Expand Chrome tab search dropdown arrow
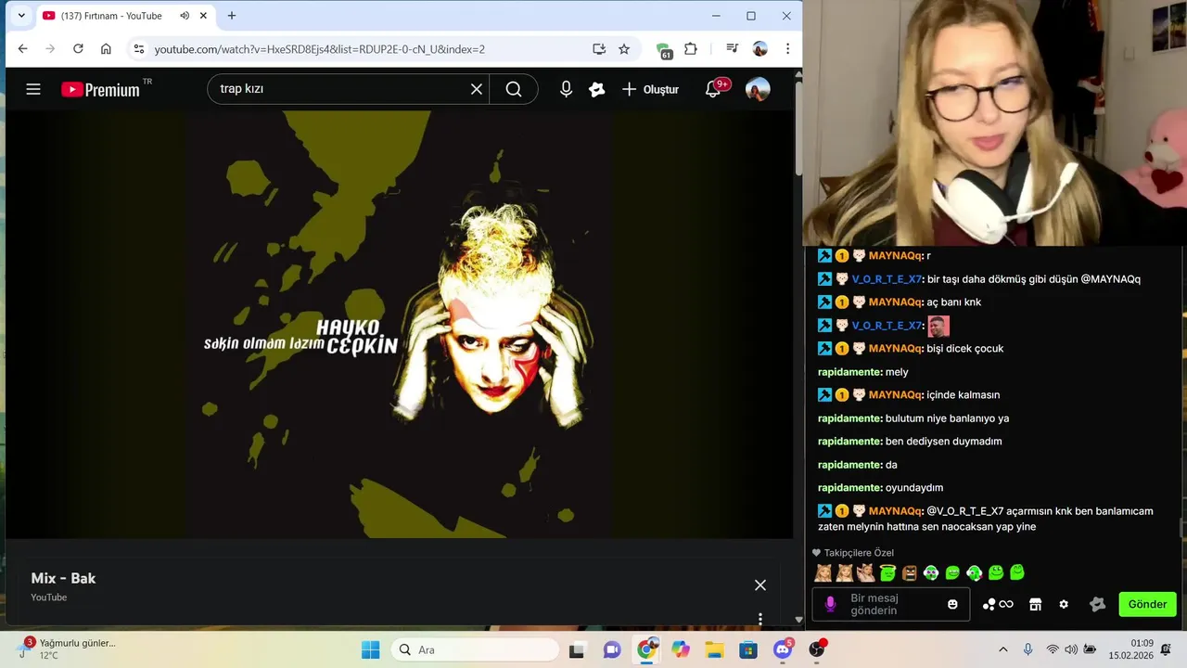This screenshot has height=668, width=1187. click(20, 16)
